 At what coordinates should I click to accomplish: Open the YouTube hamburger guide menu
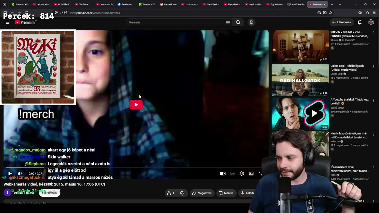7,22
